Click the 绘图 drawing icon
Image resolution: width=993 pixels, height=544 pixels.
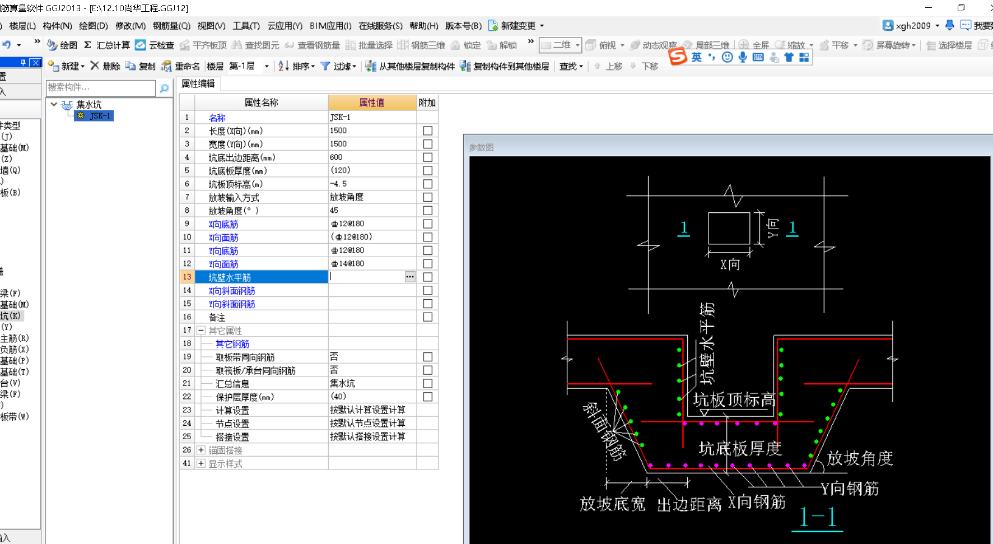click(52, 45)
